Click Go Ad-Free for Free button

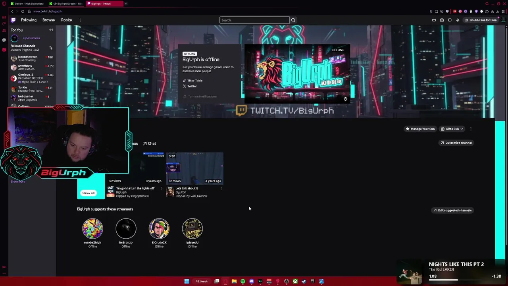point(481,20)
